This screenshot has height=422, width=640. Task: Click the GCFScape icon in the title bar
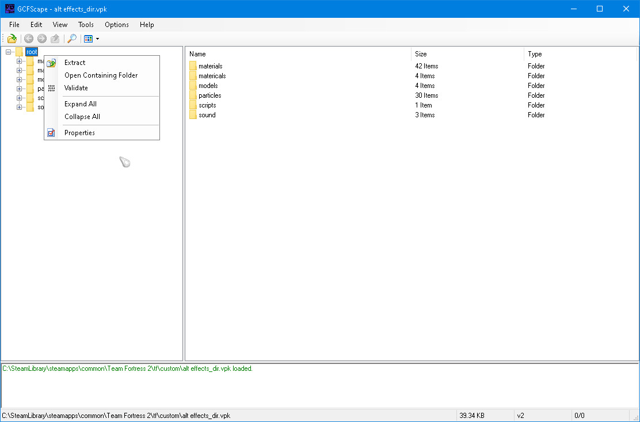pyautogui.click(x=9, y=9)
